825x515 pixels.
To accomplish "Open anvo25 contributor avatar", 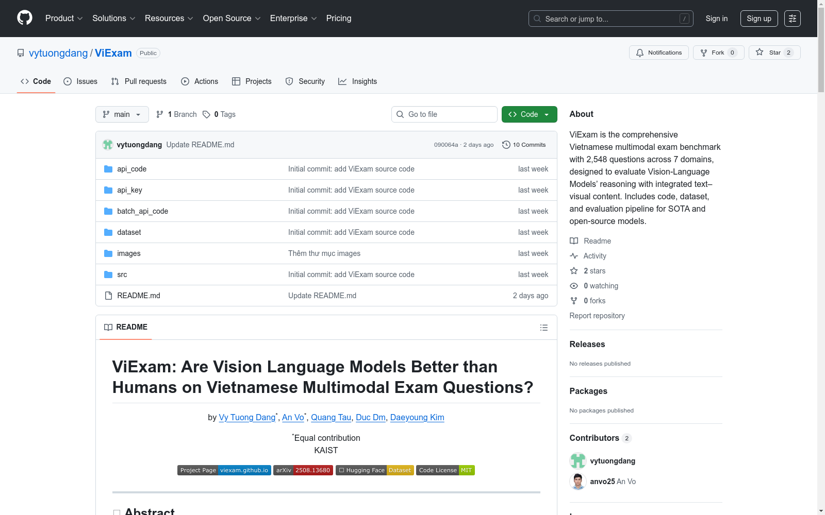I will [578, 482].
